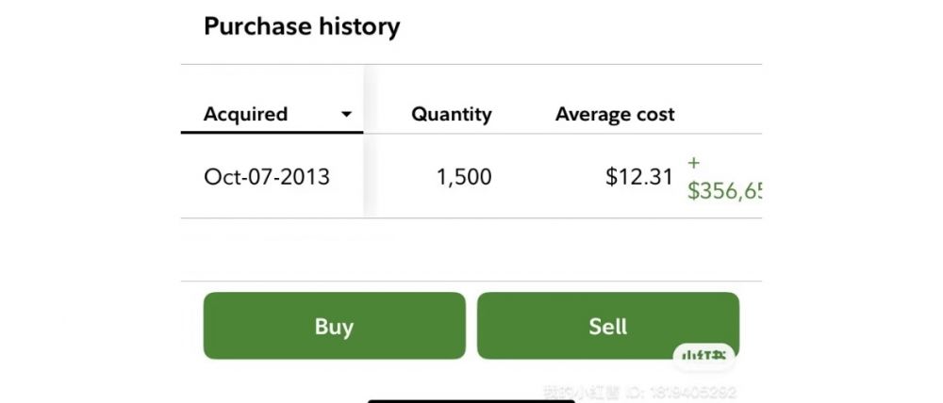The height and width of the screenshot is (403, 943).
Task: Tap the black home indicator bar
Action: (471, 400)
